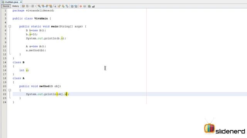Toggle Highlight Search icon
This screenshot has height=138, width=247.
[x=51, y=6]
